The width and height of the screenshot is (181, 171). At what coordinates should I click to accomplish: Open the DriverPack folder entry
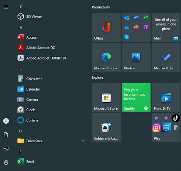pos(51,141)
